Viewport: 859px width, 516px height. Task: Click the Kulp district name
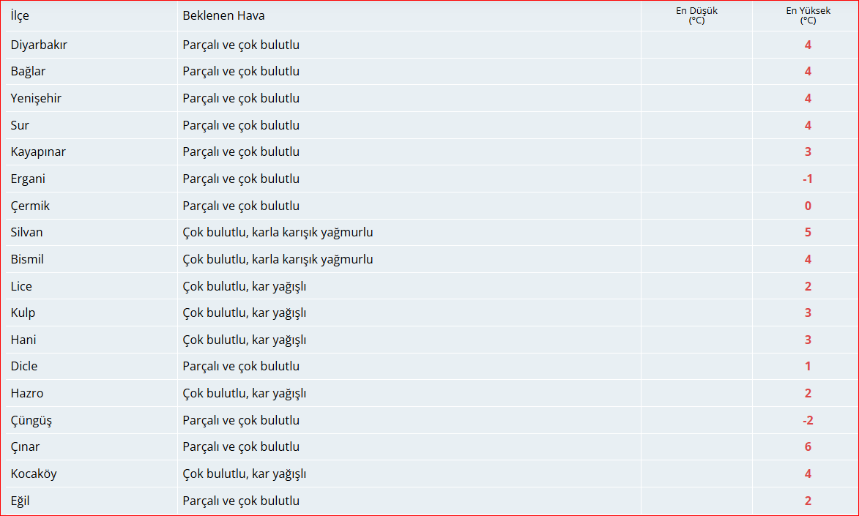click(x=23, y=313)
